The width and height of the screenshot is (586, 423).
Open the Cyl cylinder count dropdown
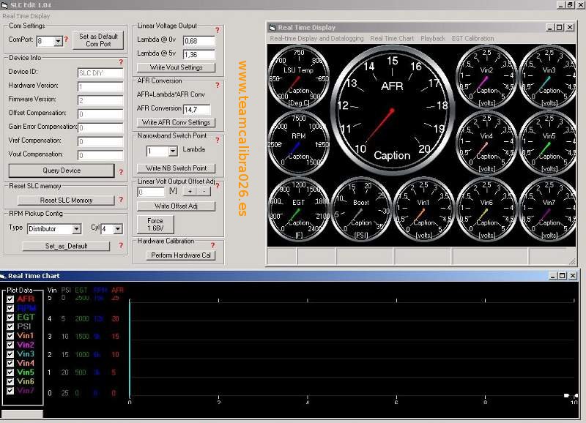pos(117,229)
